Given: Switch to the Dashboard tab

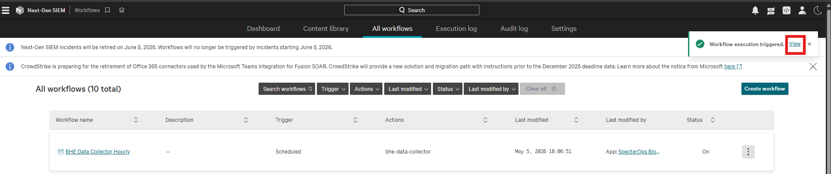Looking at the screenshot, I should click(263, 29).
